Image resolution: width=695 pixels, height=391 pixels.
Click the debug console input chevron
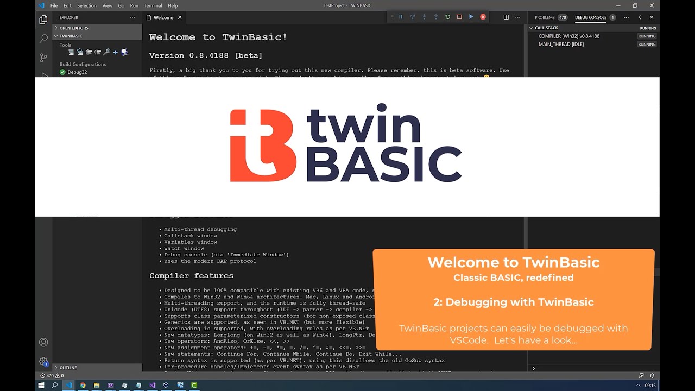pyautogui.click(x=533, y=368)
